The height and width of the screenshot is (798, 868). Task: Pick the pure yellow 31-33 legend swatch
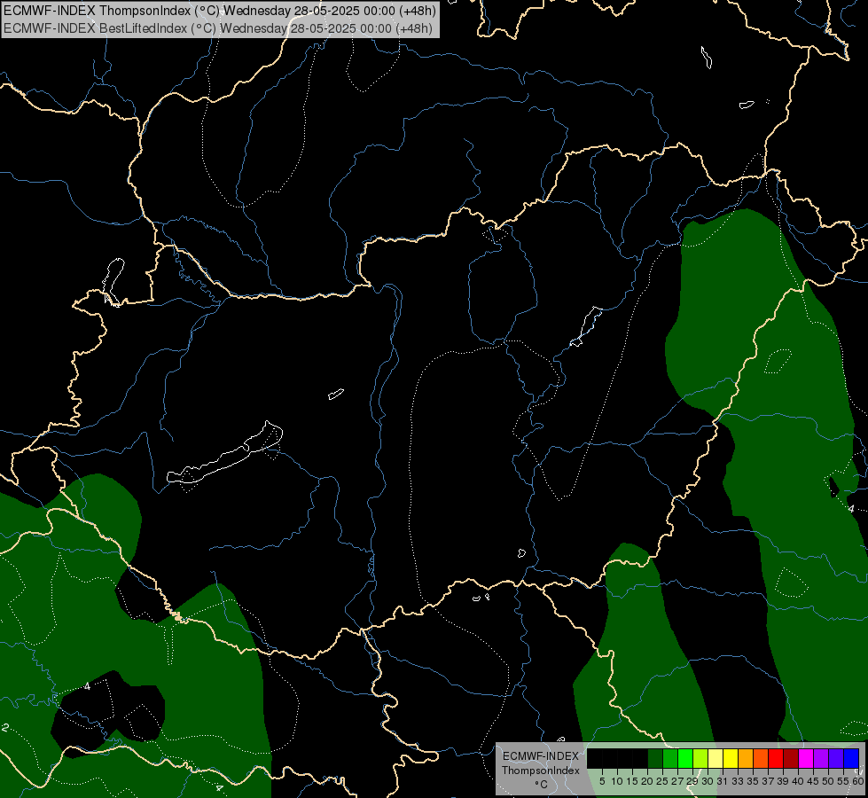pos(731,758)
